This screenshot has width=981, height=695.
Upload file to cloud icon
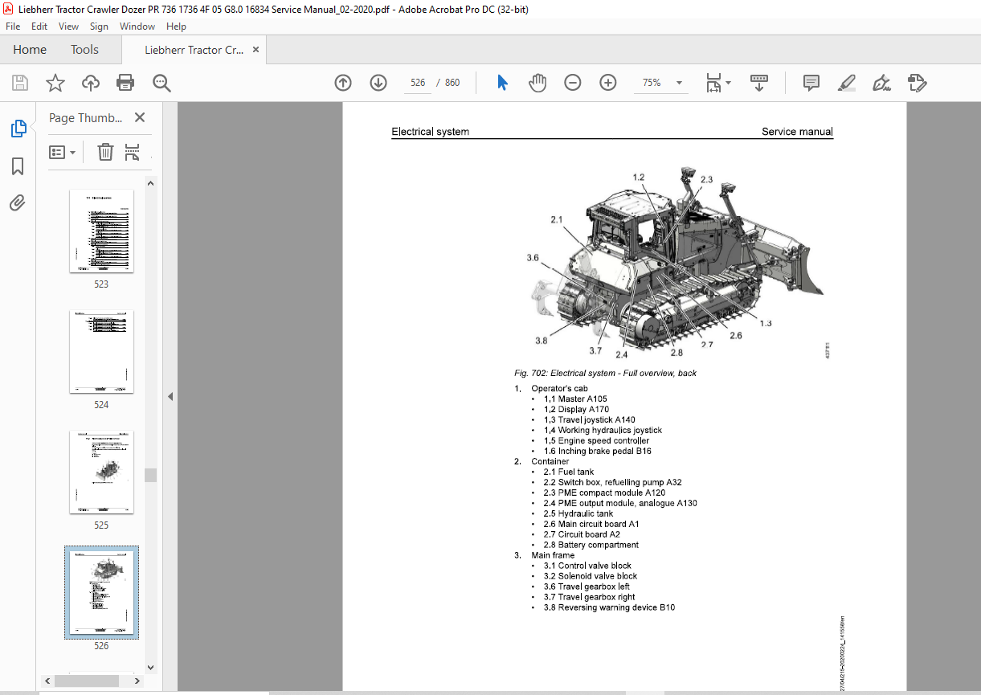pyautogui.click(x=91, y=83)
